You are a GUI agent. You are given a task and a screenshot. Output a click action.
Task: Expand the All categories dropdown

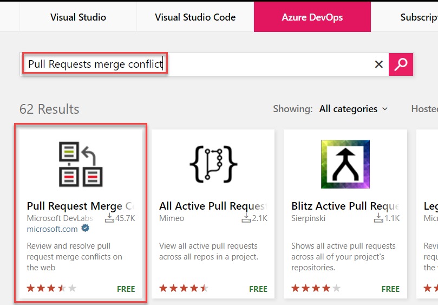[x=354, y=109]
